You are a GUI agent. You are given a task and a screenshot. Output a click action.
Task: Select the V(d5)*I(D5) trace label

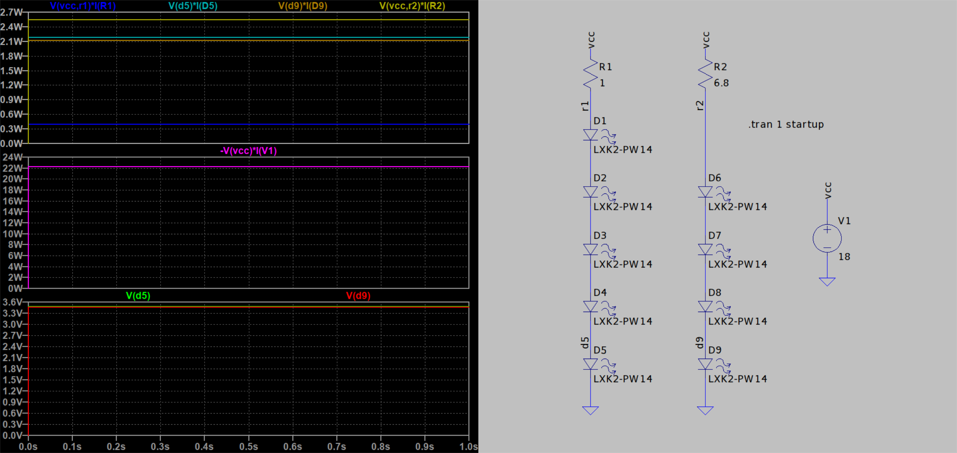pyautogui.click(x=193, y=6)
